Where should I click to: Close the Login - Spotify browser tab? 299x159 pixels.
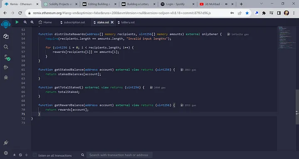(x=194, y=4)
